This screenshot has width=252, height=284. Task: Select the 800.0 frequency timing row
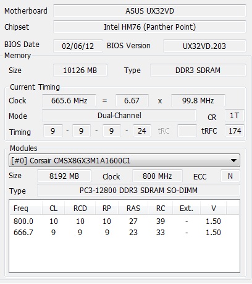pyautogui.click(x=124, y=222)
